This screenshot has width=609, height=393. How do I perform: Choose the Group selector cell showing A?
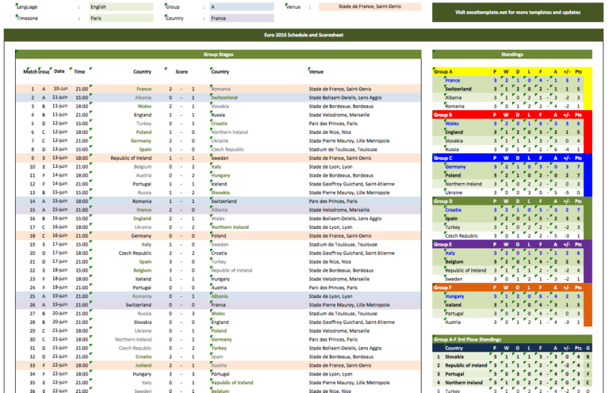[x=242, y=7]
